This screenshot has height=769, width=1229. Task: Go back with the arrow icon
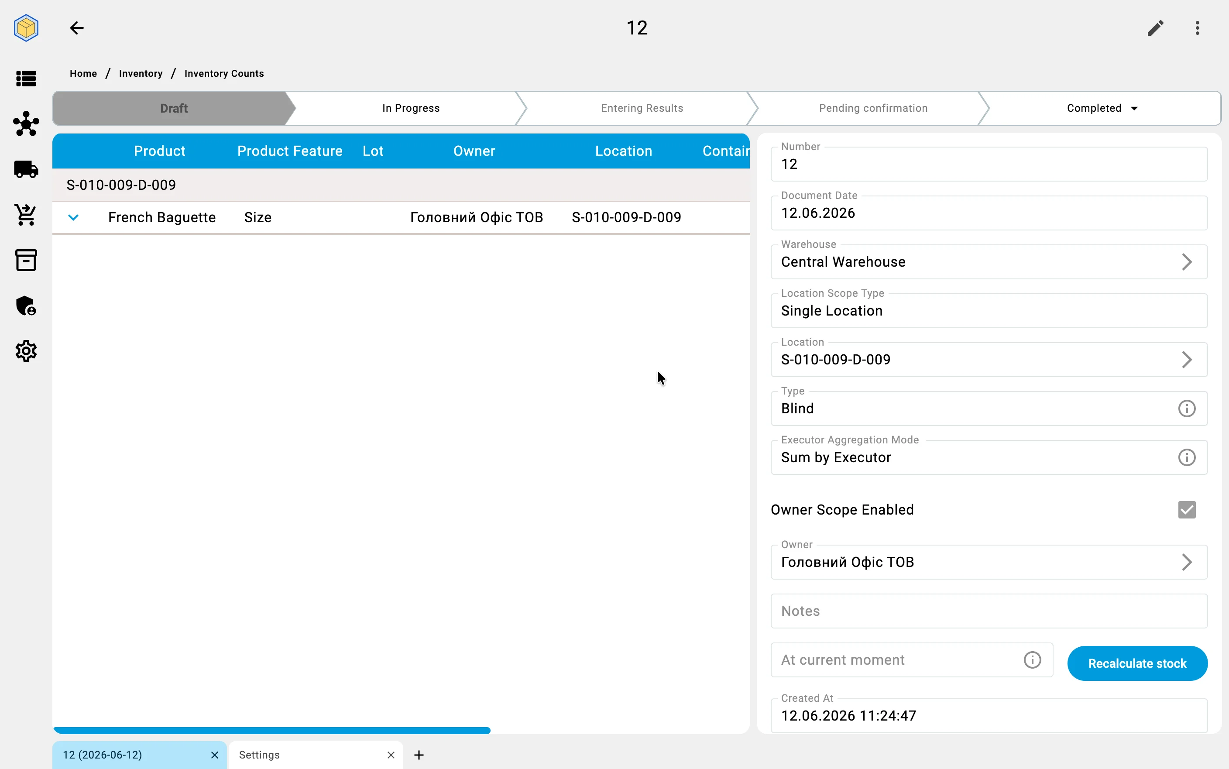click(x=77, y=27)
